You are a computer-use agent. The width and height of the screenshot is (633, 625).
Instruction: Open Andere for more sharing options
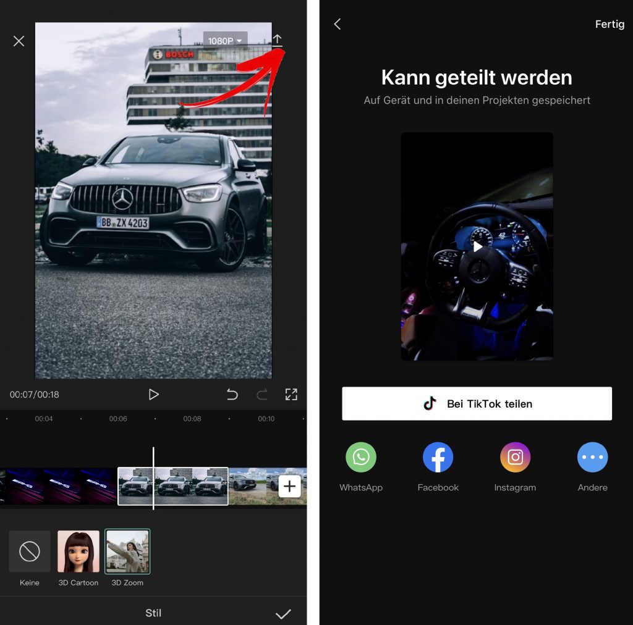coord(592,458)
